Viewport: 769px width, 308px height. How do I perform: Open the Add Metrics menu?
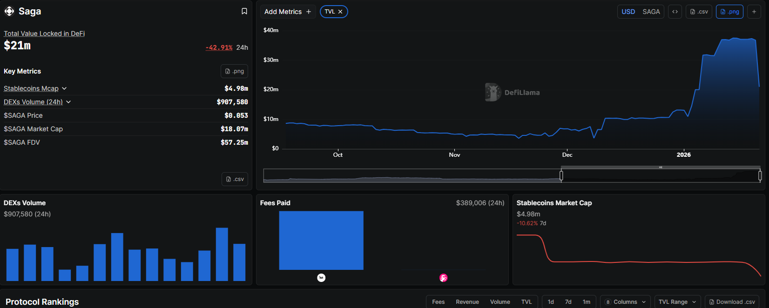[288, 12]
